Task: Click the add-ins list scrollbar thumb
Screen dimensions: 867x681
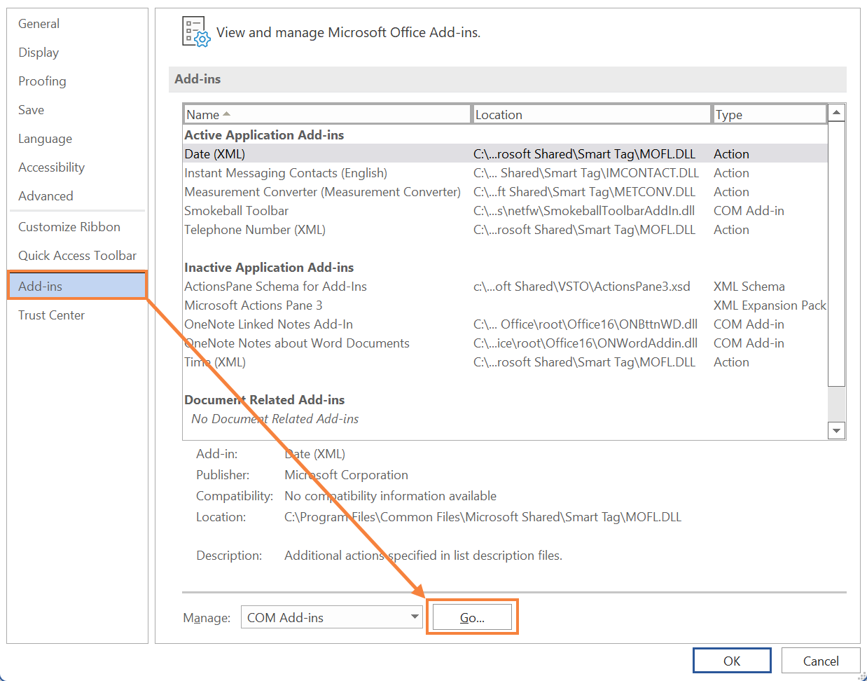Action: pyautogui.click(x=836, y=254)
